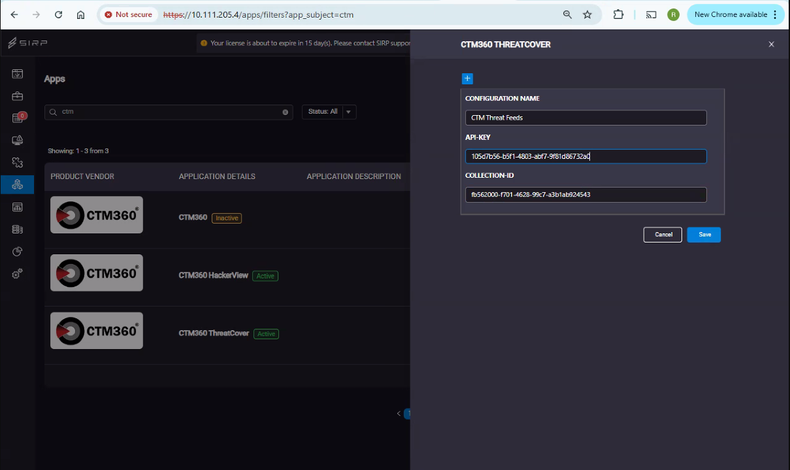This screenshot has width=790, height=470.
Task: Click New Chrome available update button
Action: tap(735, 14)
